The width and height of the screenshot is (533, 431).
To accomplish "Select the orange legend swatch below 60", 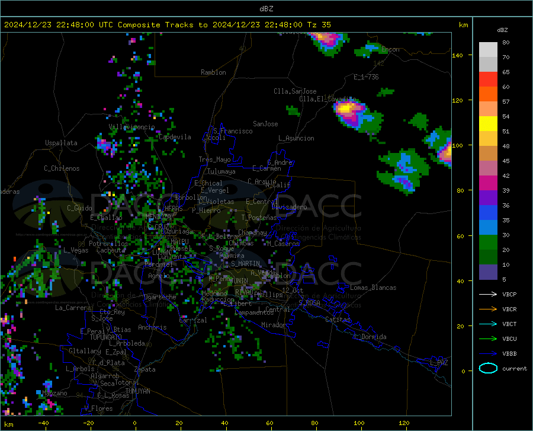I will [x=488, y=94].
